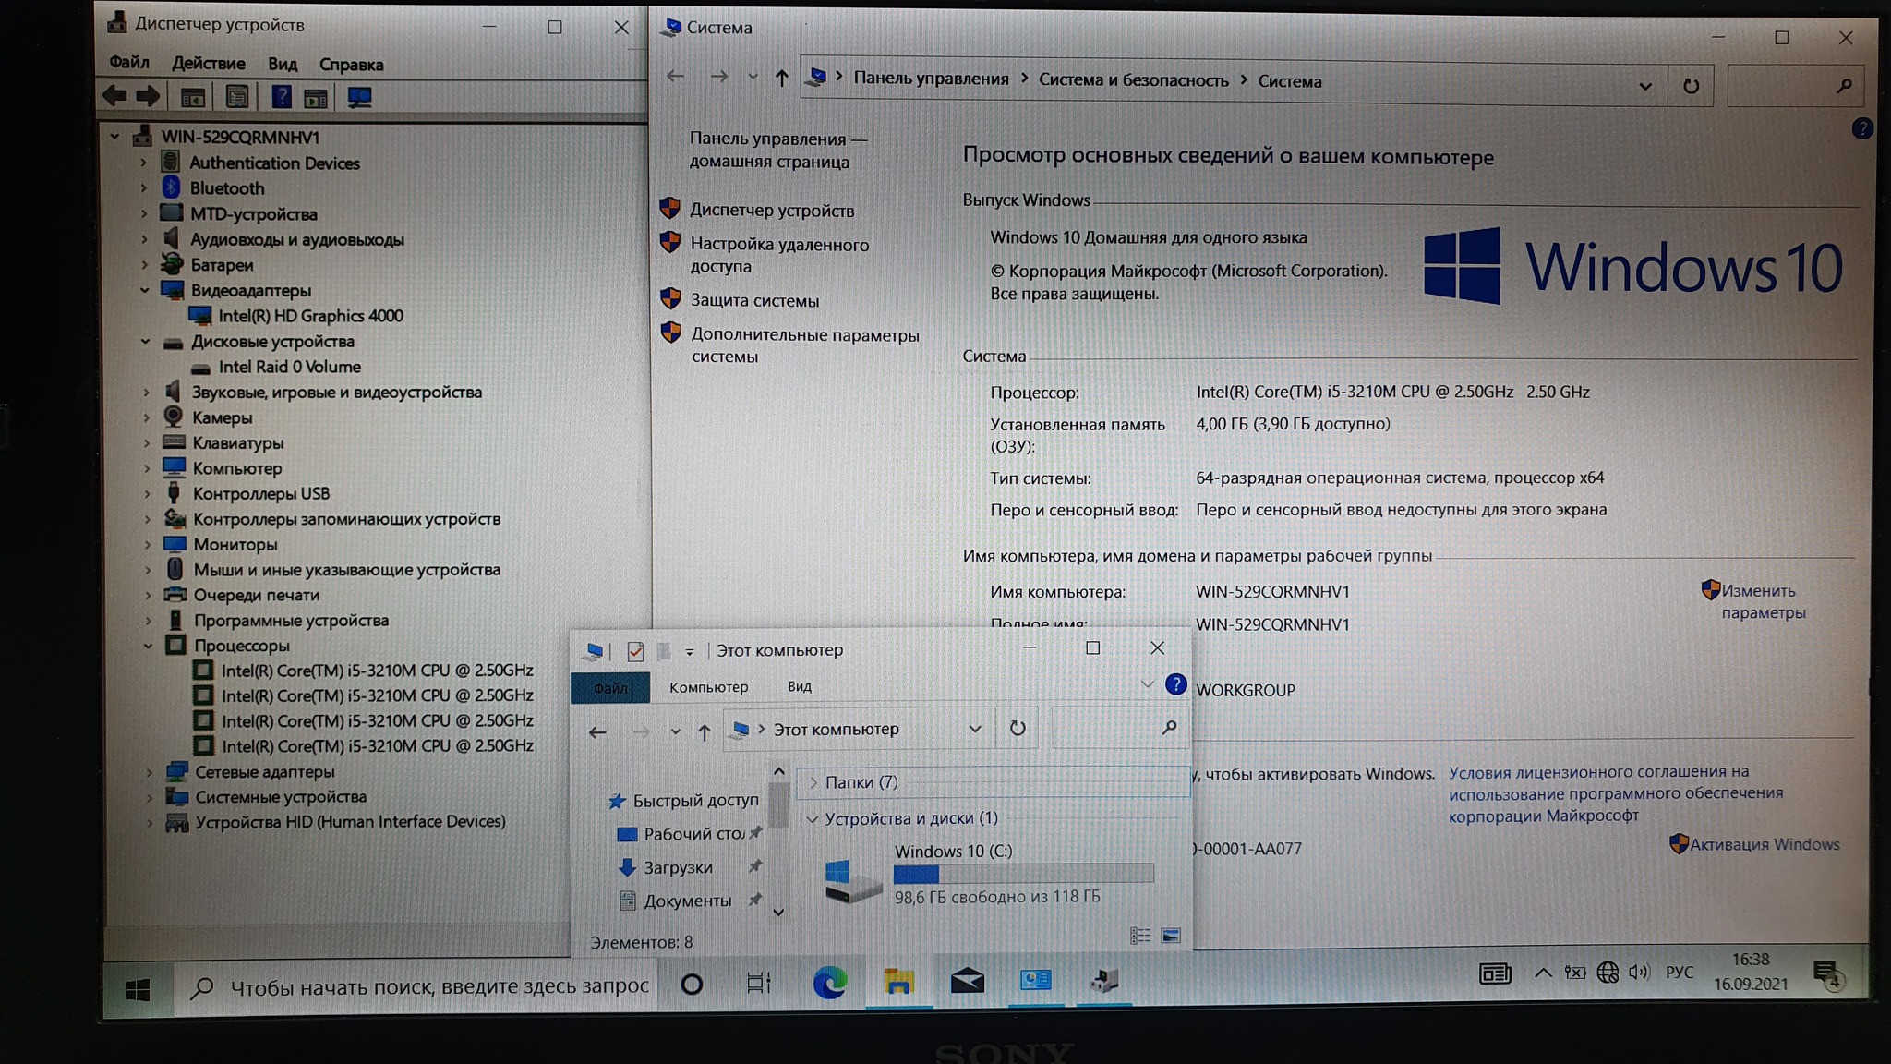Screen dimensions: 1891x1064
Task: Click the back arrow in Device Manager toolbar
Action: (115, 96)
